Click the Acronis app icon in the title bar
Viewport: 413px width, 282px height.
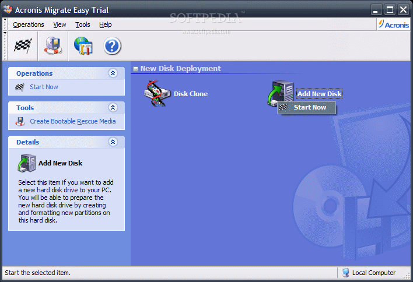tap(8, 9)
